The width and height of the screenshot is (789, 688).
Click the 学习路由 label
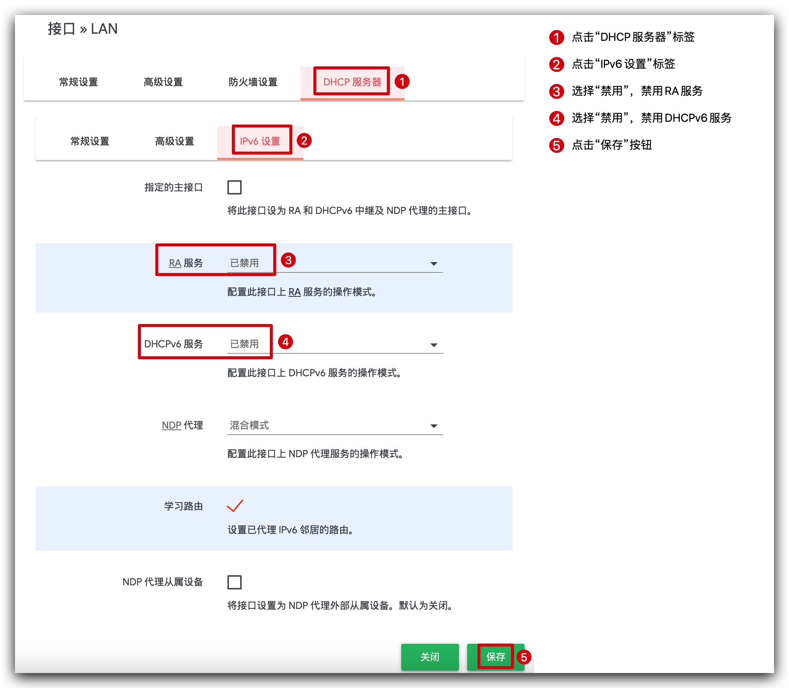pyautogui.click(x=184, y=506)
